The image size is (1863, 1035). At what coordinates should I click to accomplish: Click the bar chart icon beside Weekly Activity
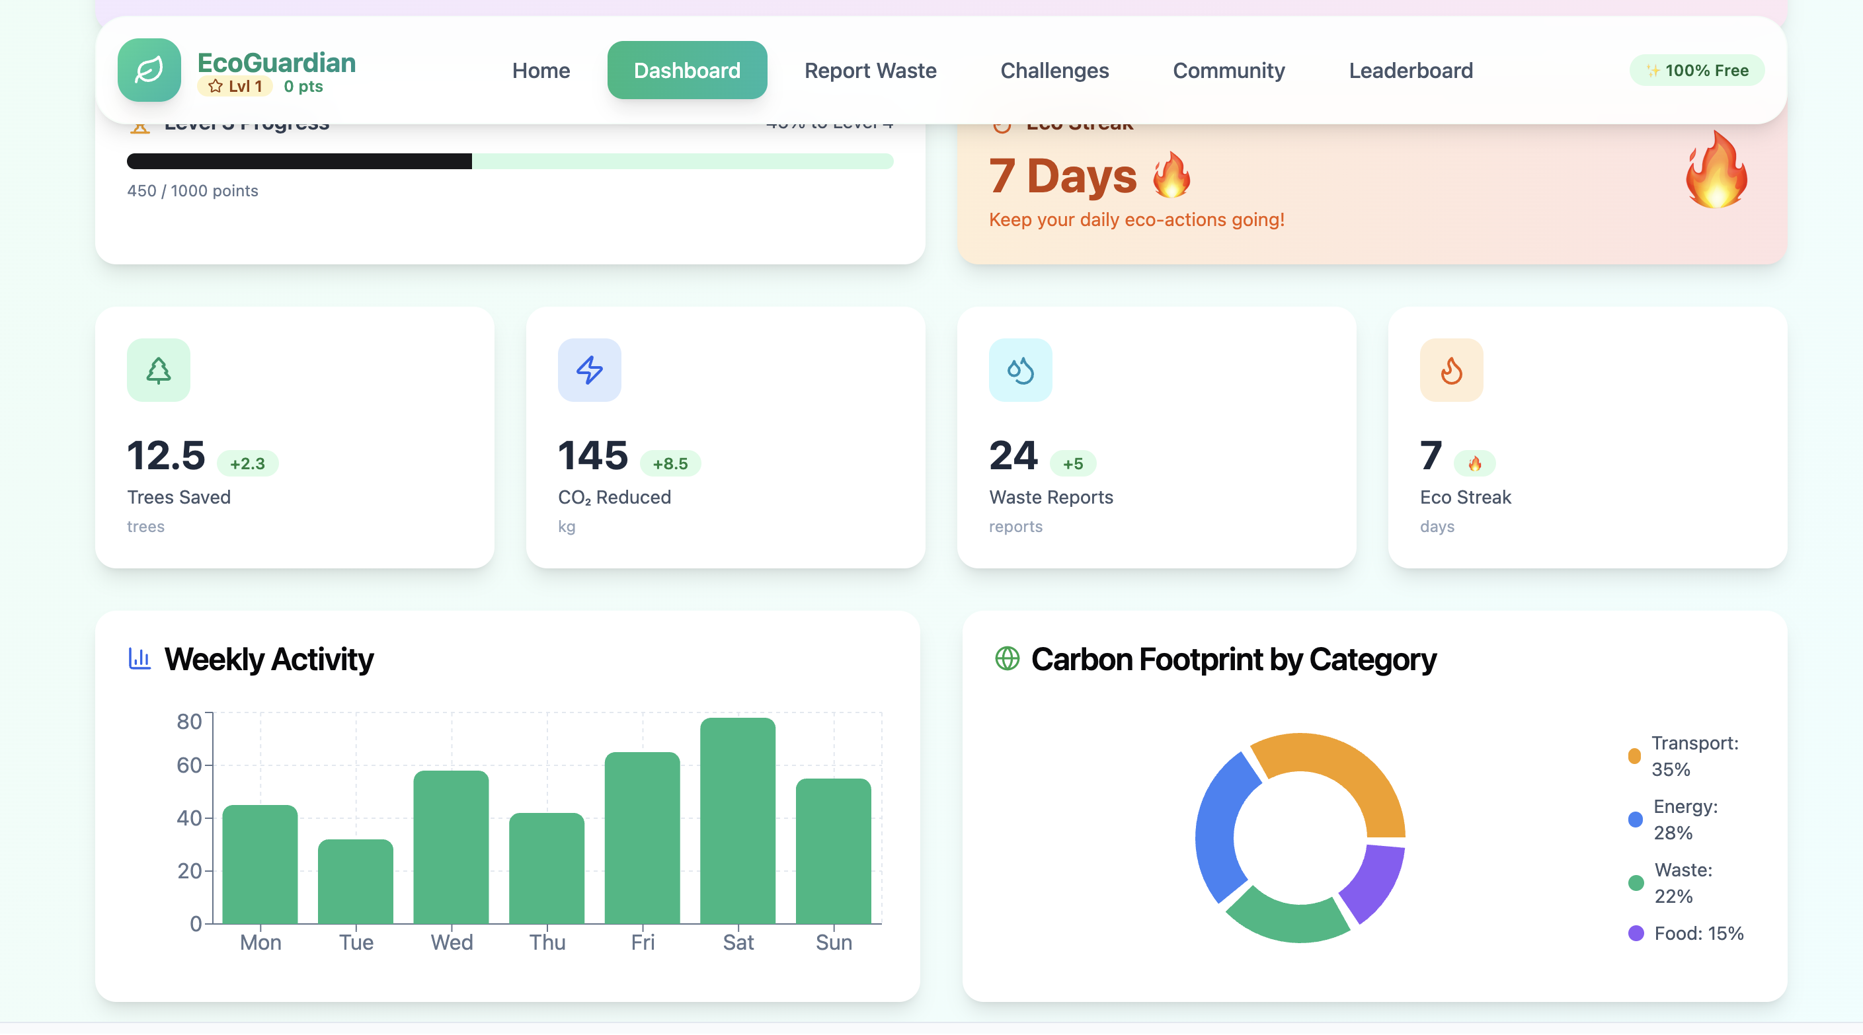[x=139, y=658]
